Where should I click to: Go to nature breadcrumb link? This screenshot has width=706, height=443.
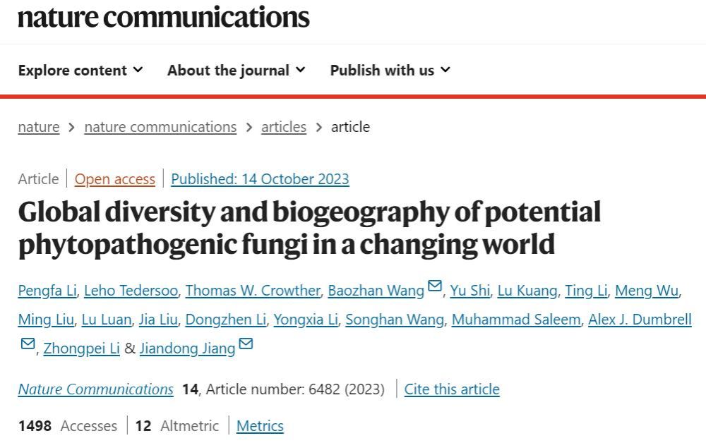pos(39,127)
